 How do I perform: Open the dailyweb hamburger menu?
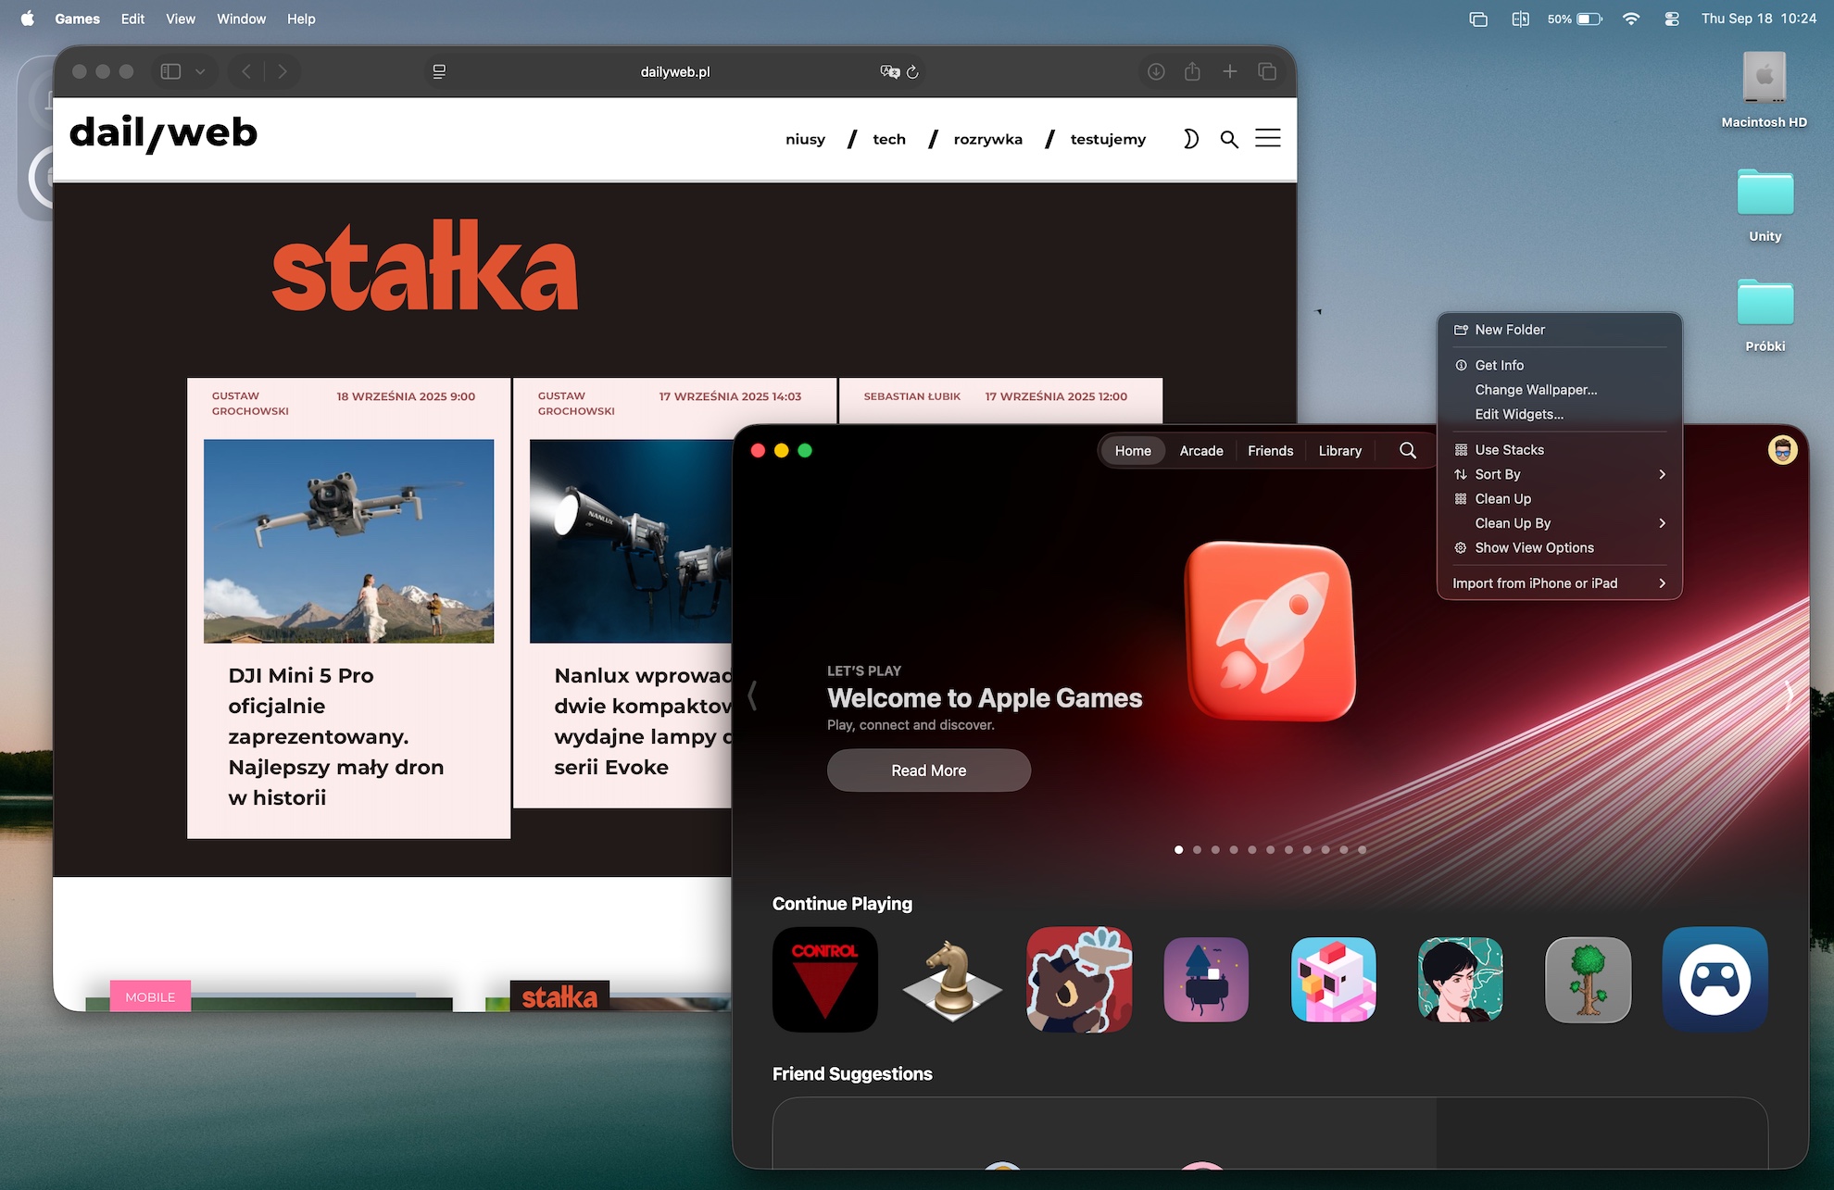pyautogui.click(x=1267, y=139)
